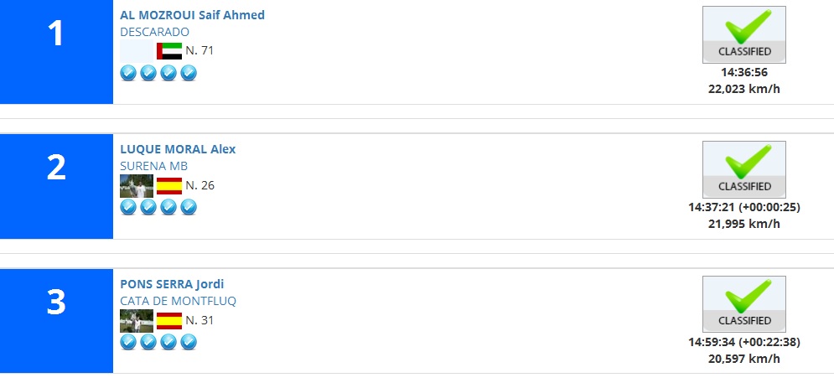This screenshot has height=383, width=834.
Task: Click the Spanish flag beside N. 26
Action: pos(169,186)
